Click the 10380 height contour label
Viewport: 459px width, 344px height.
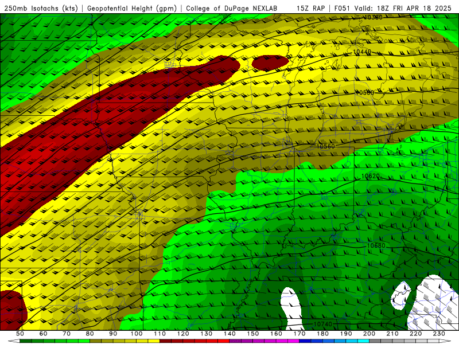372,17
